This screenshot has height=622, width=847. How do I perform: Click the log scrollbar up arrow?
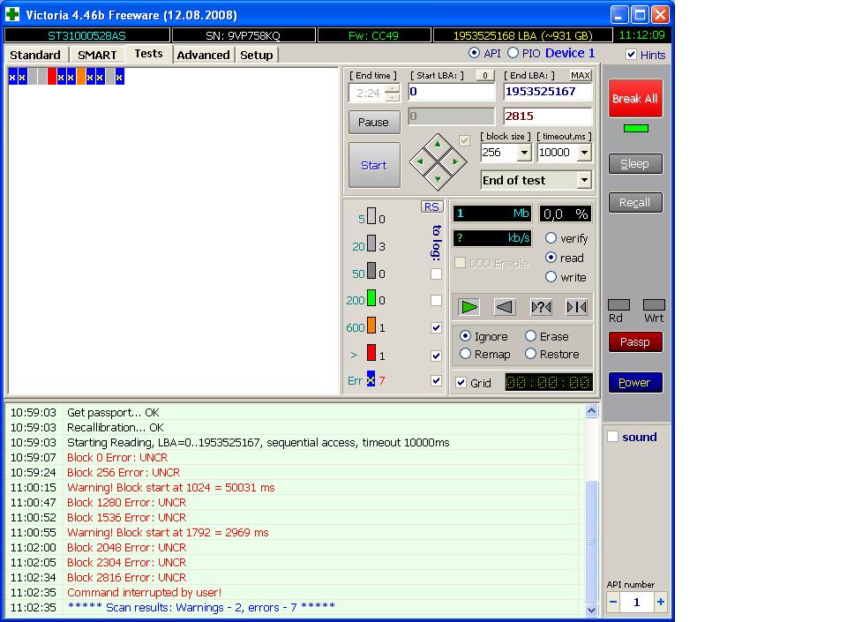[x=591, y=411]
